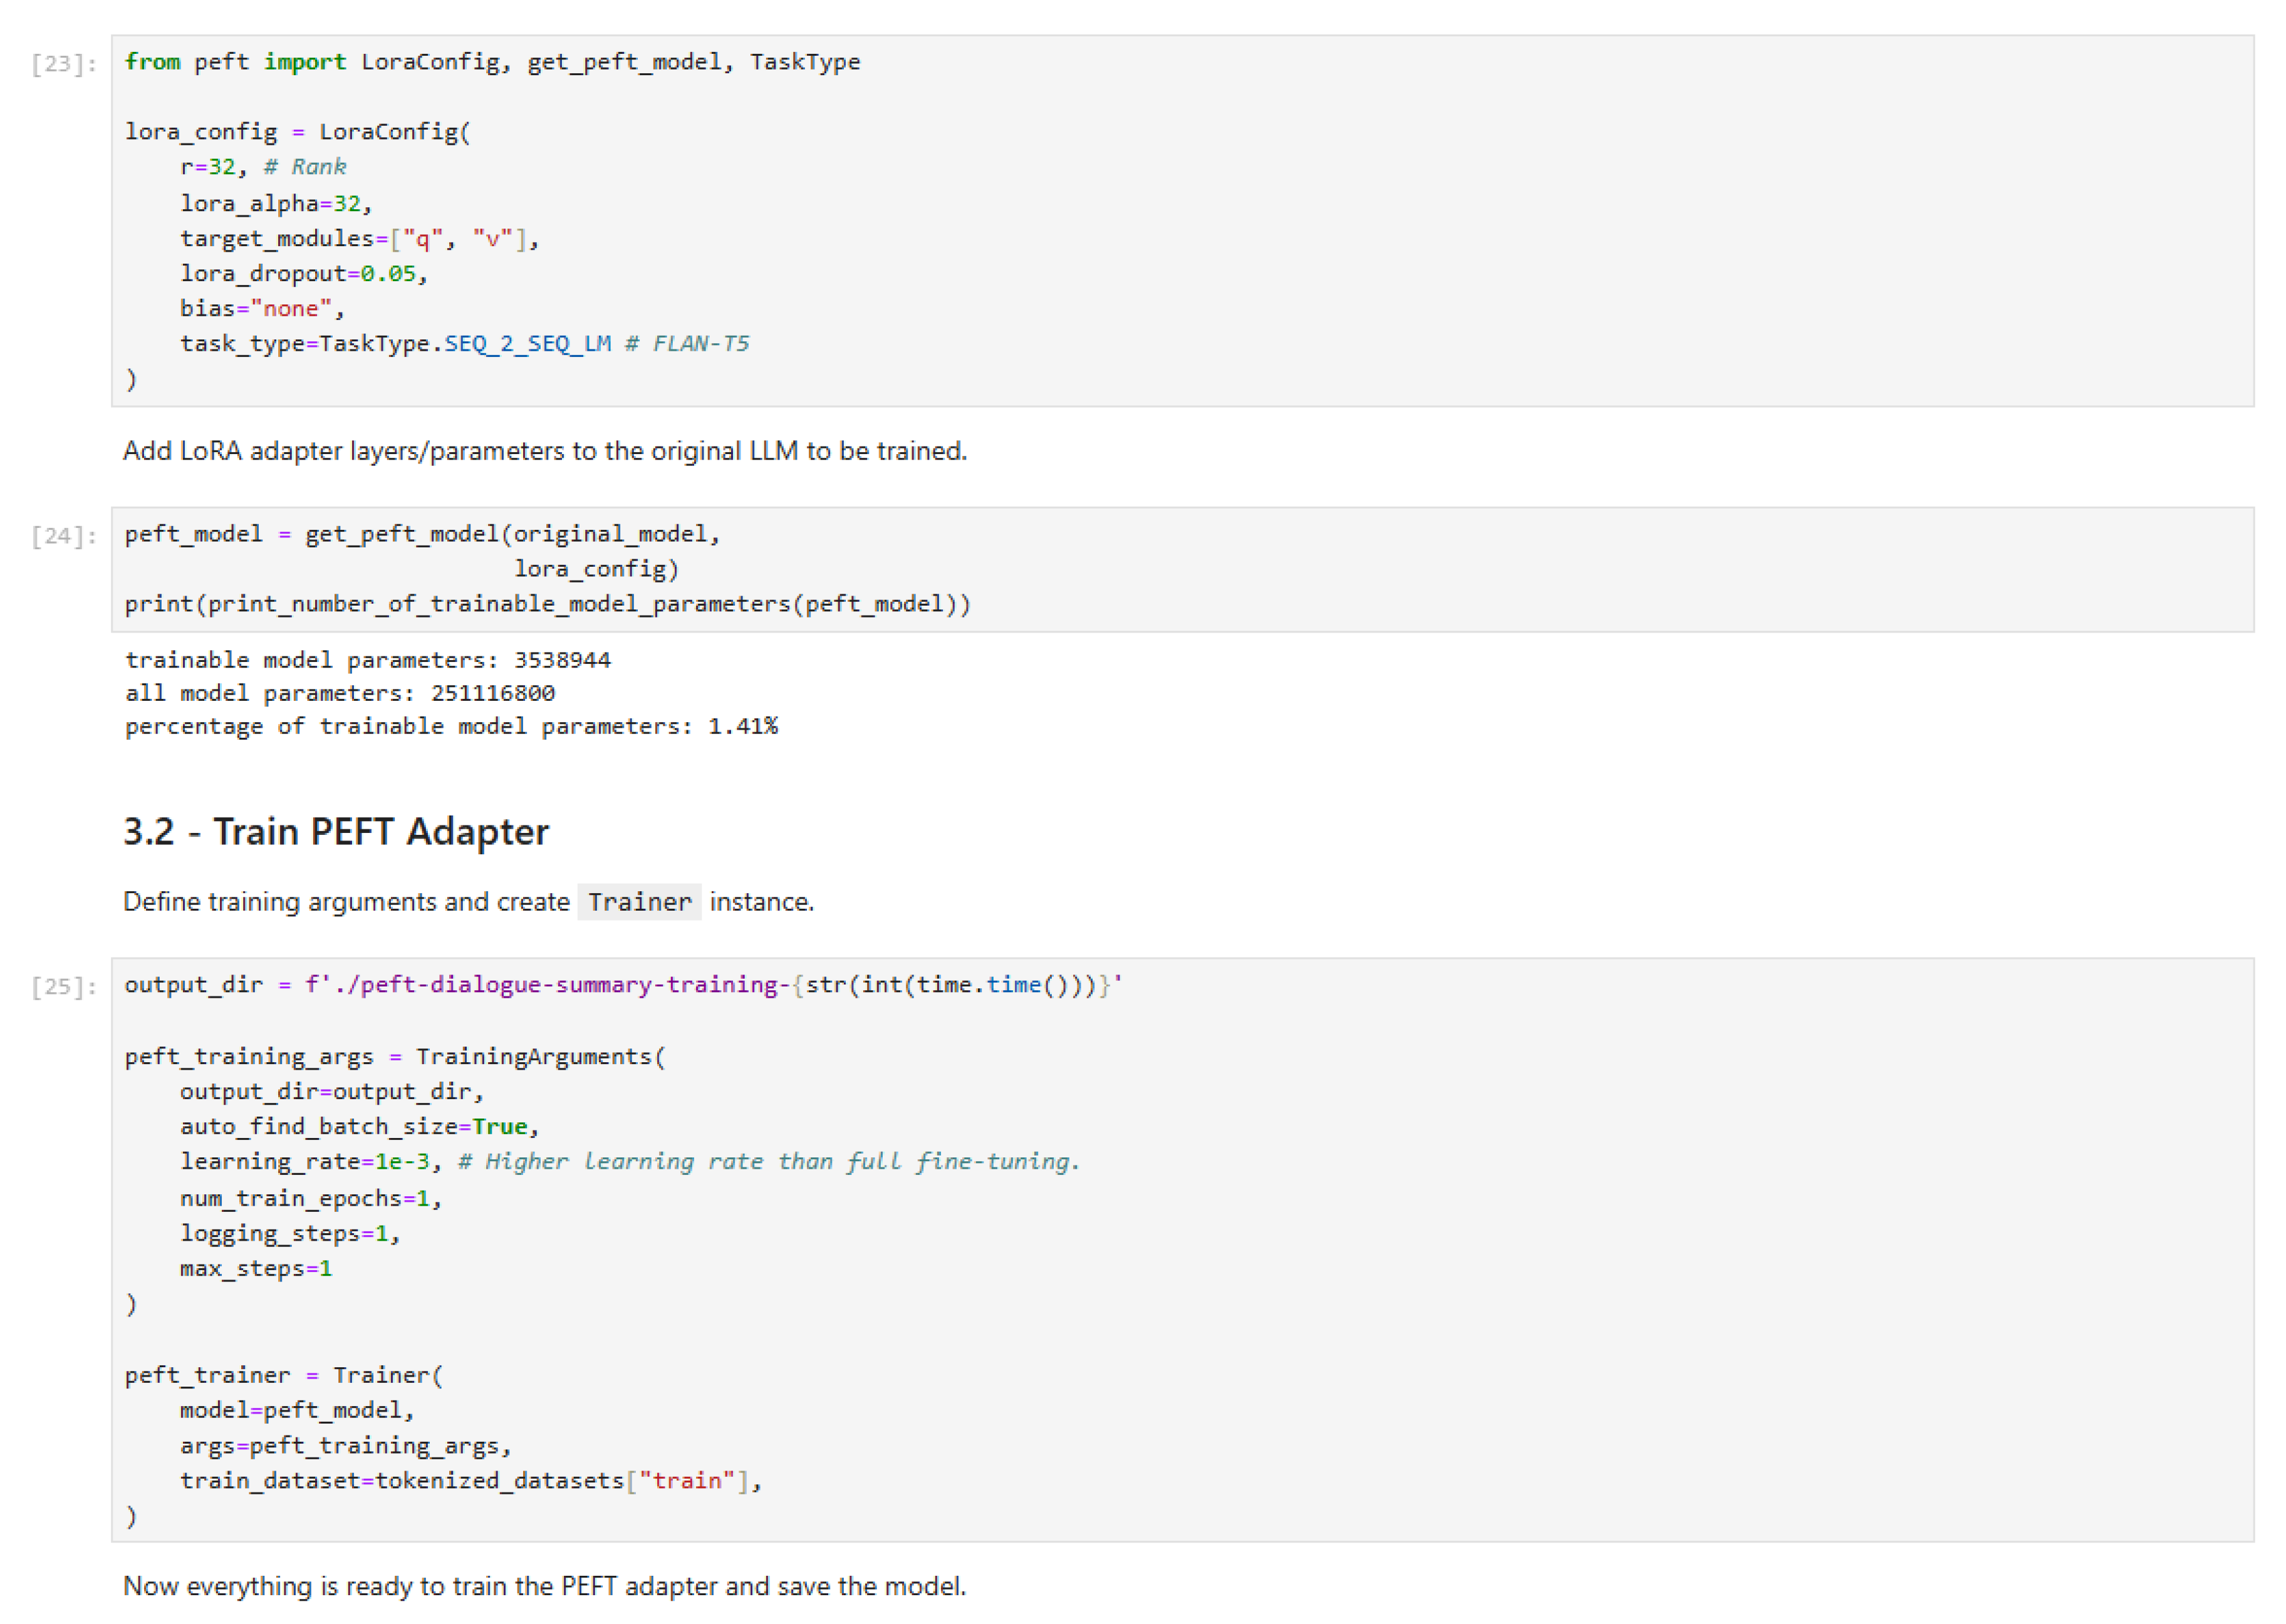Click the trainable model parameters output line

tap(367, 660)
